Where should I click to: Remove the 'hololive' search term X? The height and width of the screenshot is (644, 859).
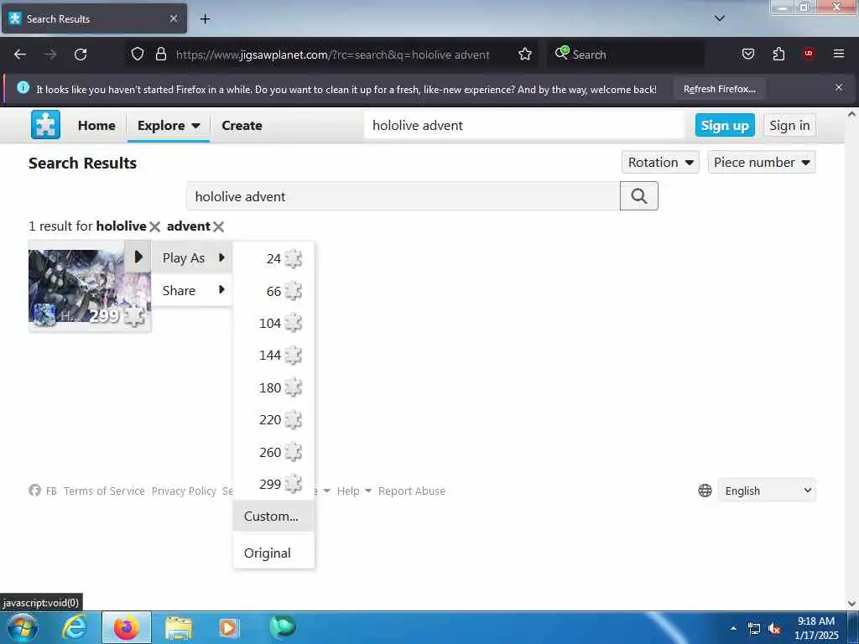154,226
